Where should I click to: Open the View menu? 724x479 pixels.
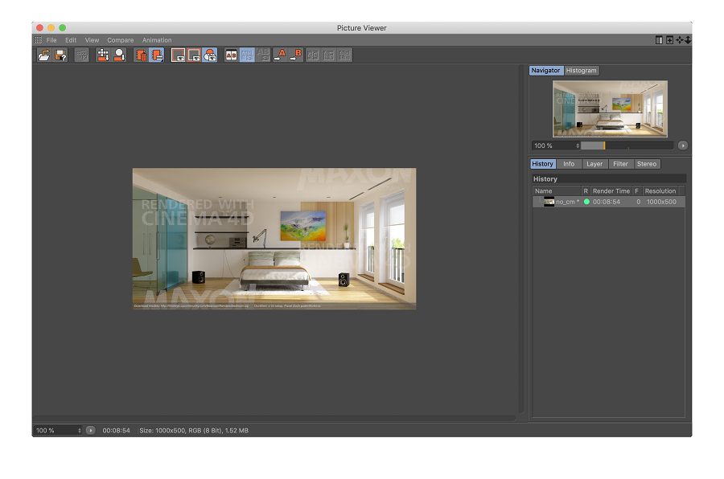(92, 40)
